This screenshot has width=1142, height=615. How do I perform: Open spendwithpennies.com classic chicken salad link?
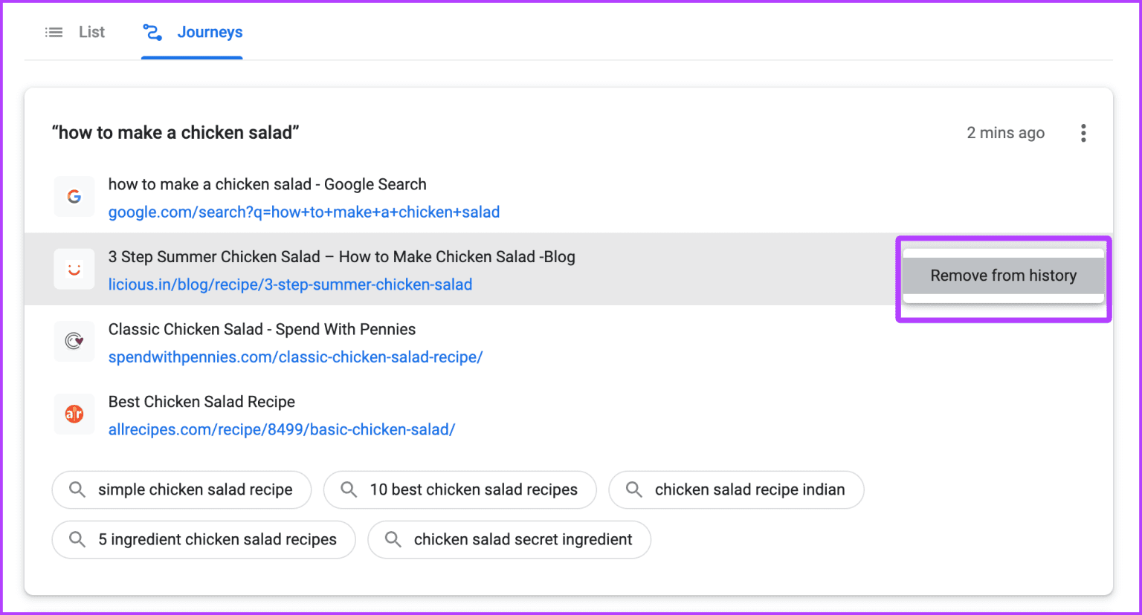[x=295, y=357]
